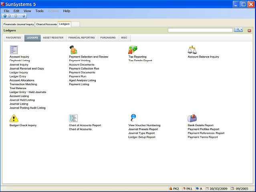This screenshot has width=256, height=192.
Task: Launch Ledger Entry function
Action: coord(18,76)
